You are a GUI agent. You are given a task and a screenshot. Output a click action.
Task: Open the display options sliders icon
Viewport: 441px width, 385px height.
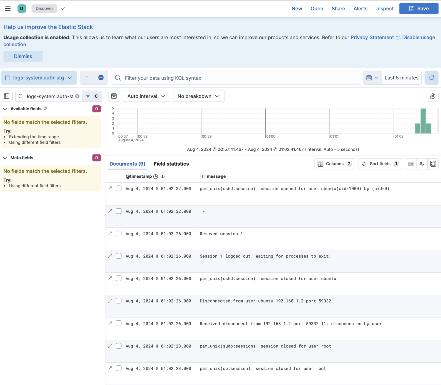[x=422, y=164]
